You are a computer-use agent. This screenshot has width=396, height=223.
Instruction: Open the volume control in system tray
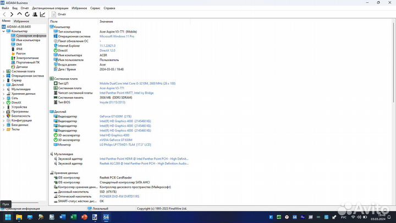pyautogui.click(x=359, y=217)
